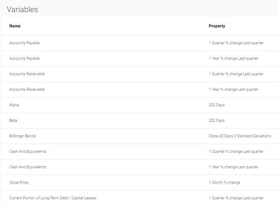This screenshot has height=205, width=279.
Task: Select Accounts Payable quarterly change row
Action: (140, 43)
